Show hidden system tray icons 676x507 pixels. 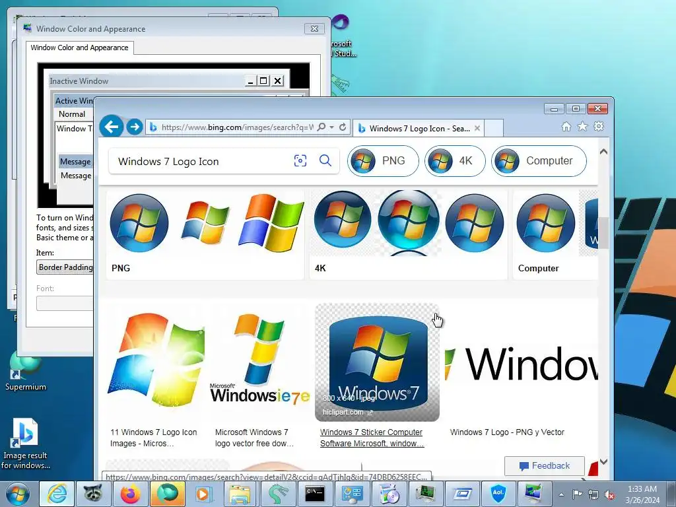561,494
